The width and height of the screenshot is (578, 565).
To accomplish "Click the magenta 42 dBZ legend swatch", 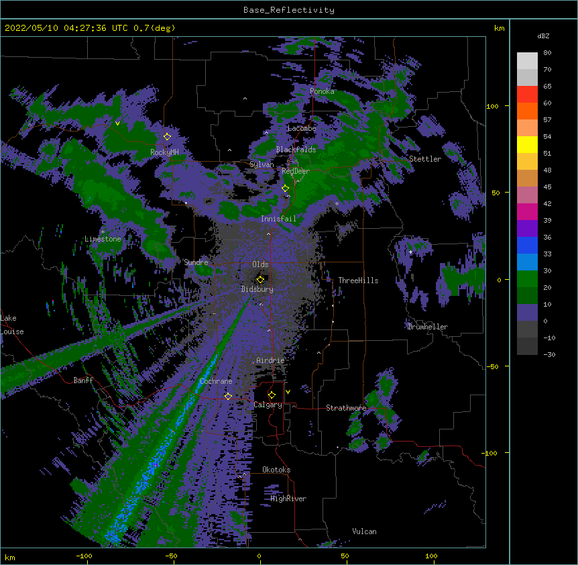I will (527, 211).
